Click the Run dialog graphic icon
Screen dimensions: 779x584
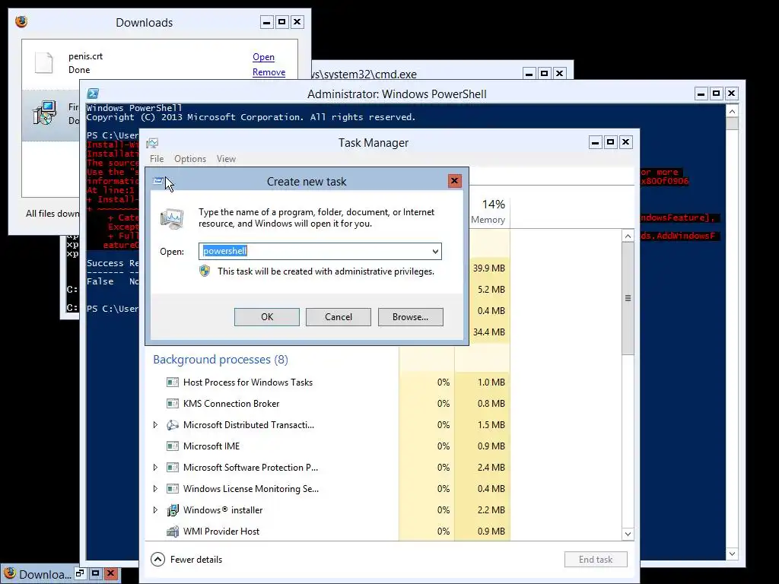172,218
